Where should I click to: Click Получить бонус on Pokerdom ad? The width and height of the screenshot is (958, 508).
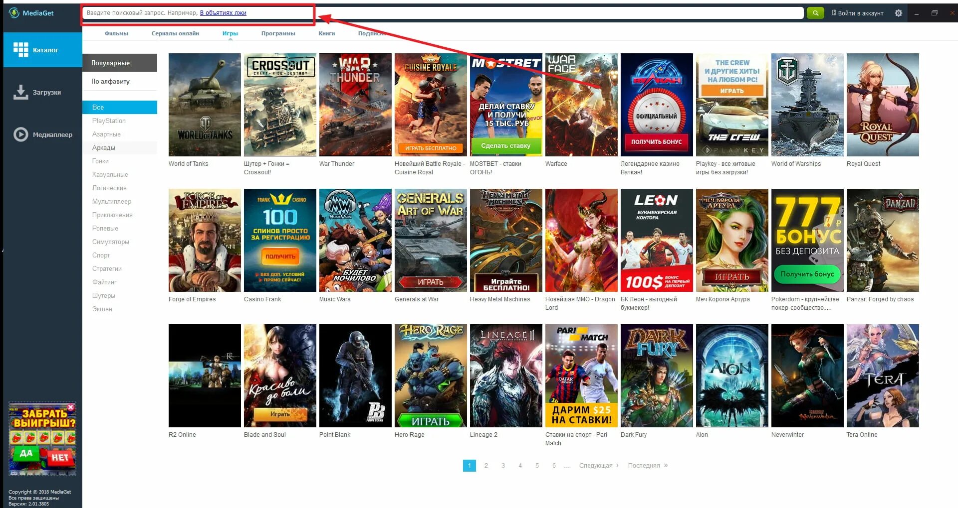(x=807, y=274)
